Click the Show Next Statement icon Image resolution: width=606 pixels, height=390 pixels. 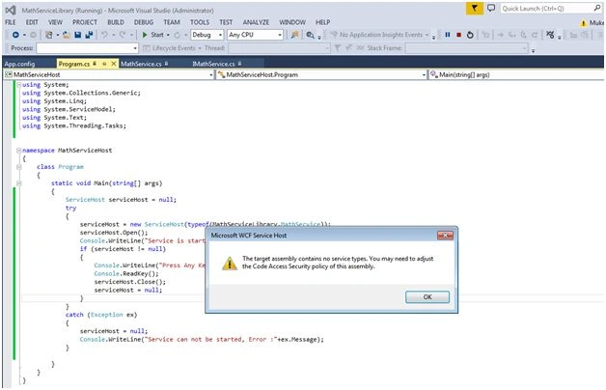501,35
